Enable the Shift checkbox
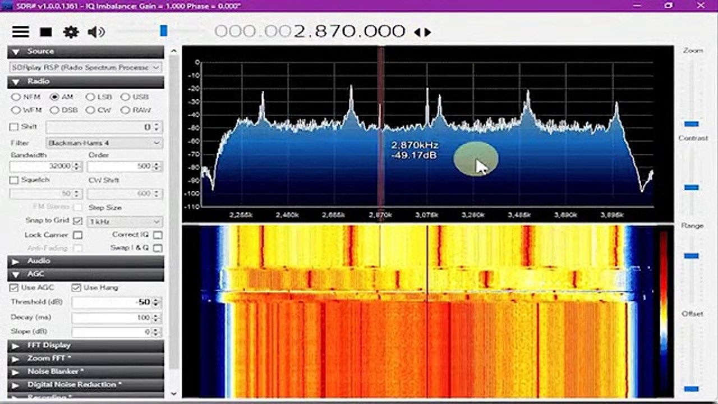Image resolution: width=718 pixels, height=404 pixels. pos(14,127)
